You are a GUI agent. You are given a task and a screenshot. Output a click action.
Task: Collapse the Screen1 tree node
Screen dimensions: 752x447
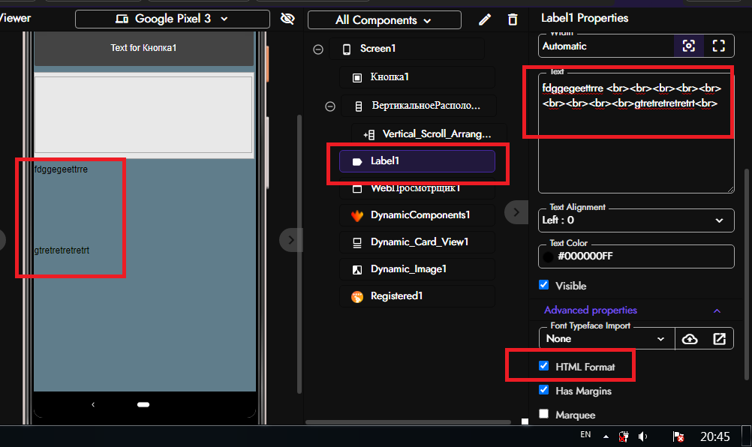(318, 49)
